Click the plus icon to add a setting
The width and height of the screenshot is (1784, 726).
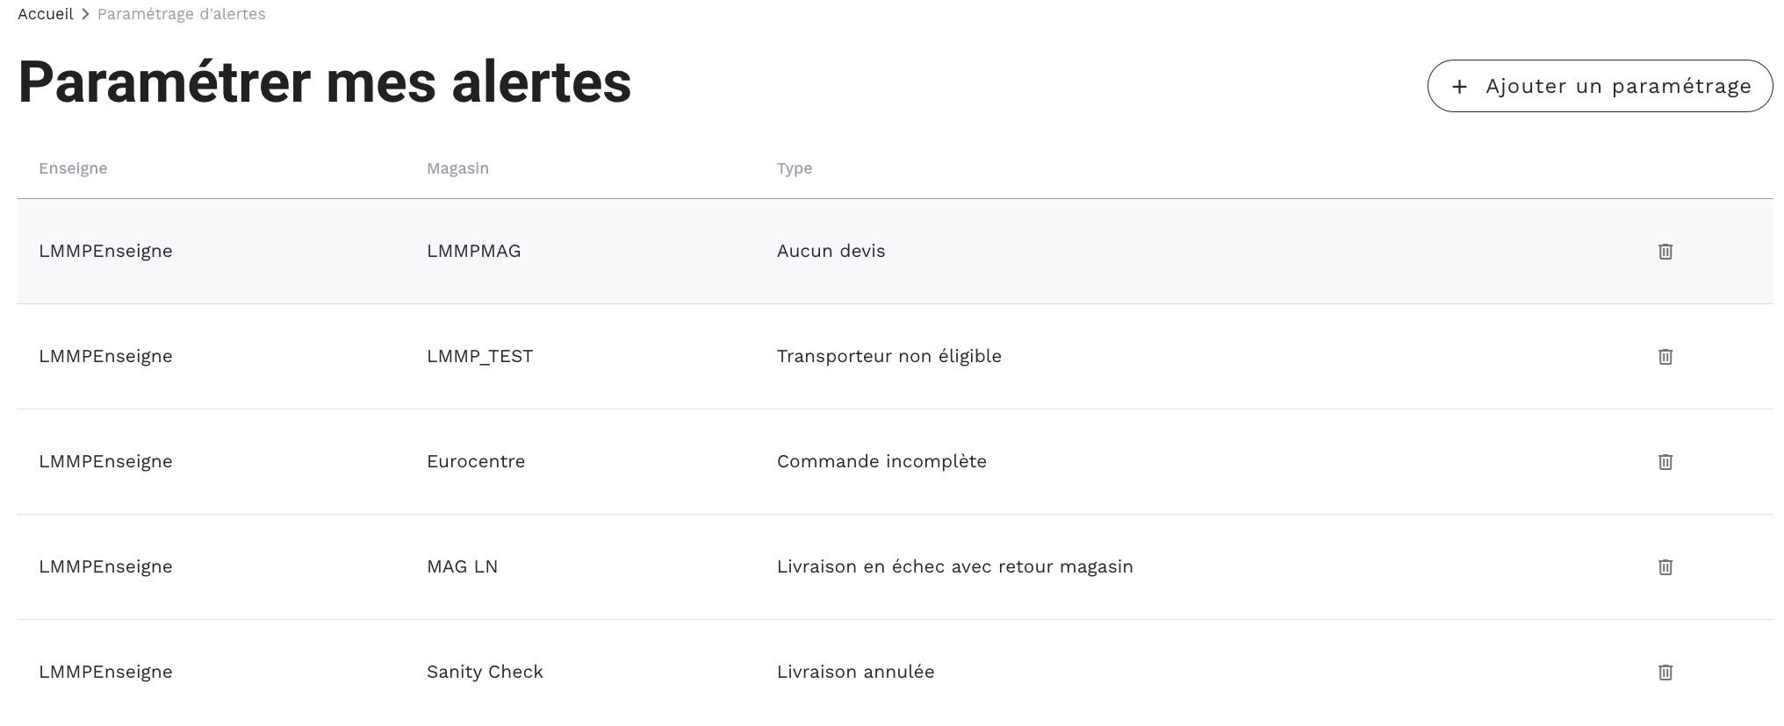(x=1459, y=87)
